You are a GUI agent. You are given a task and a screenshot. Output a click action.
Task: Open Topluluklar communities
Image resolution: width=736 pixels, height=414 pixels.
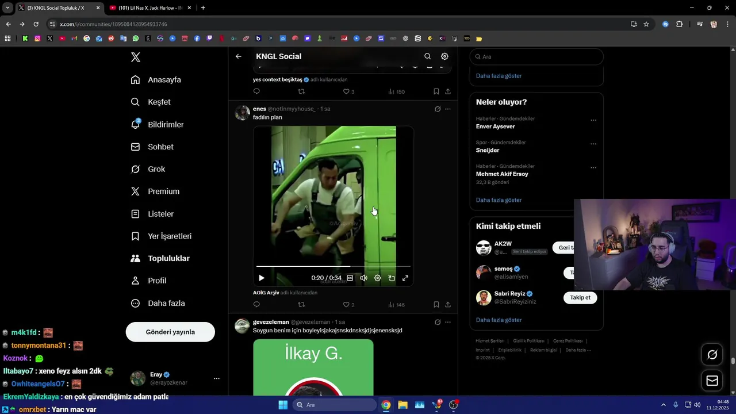pyautogui.click(x=160, y=258)
